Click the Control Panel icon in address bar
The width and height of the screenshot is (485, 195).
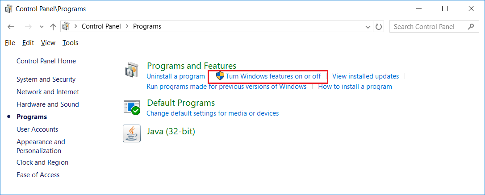66,27
